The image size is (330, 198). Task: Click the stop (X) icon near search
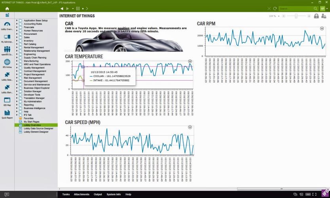tap(269, 9)
